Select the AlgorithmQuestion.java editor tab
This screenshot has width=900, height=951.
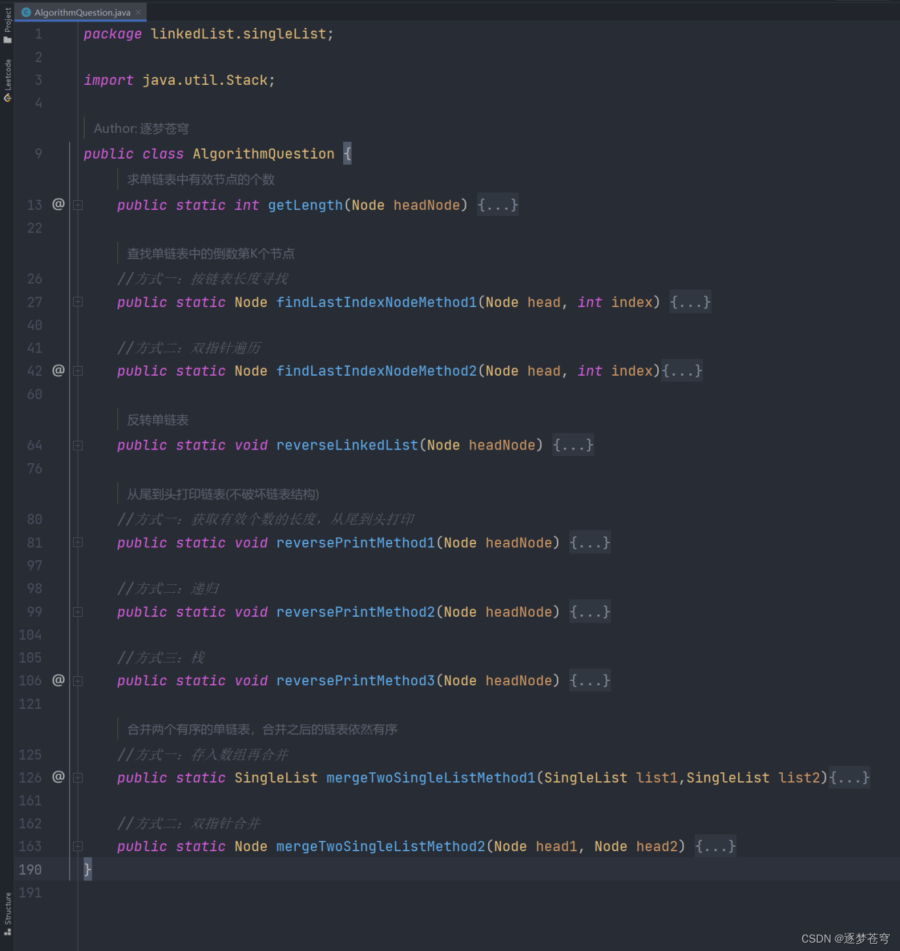(x=81, y=12)
